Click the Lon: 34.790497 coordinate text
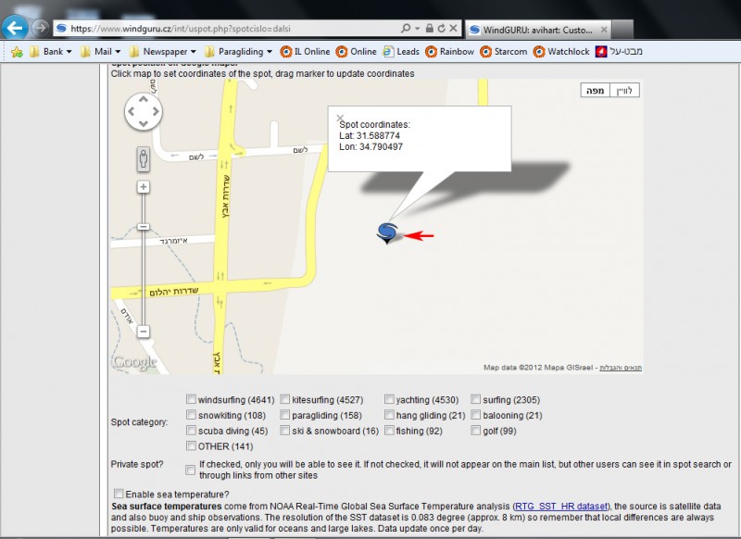This screenshot has height=539, width=741. [x=371, y=146]
